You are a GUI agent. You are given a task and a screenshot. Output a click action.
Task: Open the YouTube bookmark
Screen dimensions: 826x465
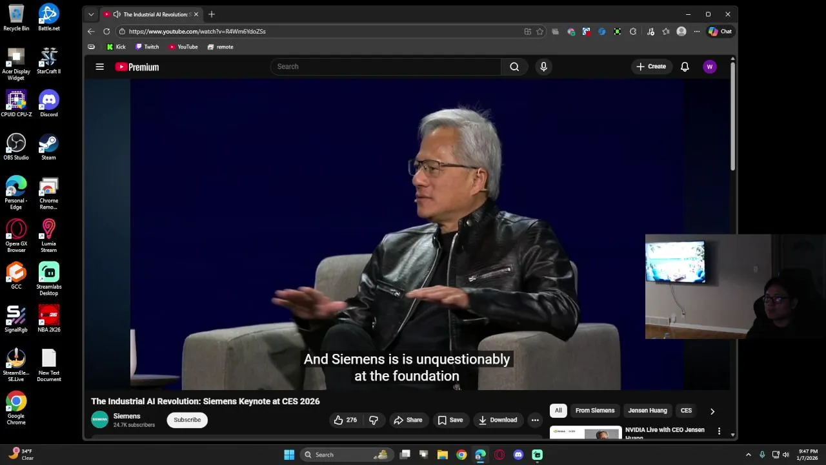pyautogui.click(x=183, y=46)
